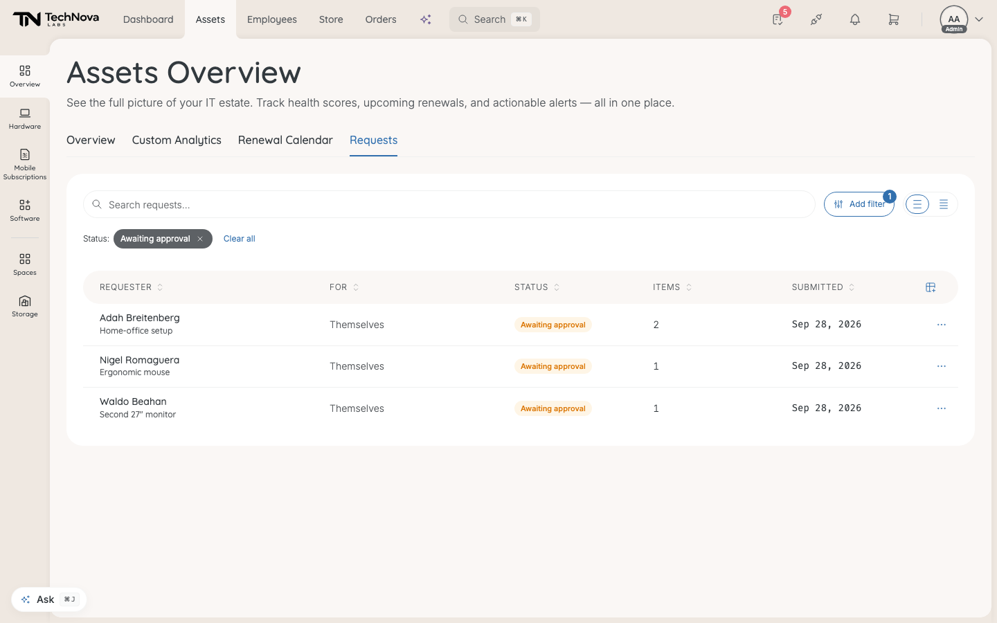Open the tasks icon with badge 5

(x=778, y=19)
